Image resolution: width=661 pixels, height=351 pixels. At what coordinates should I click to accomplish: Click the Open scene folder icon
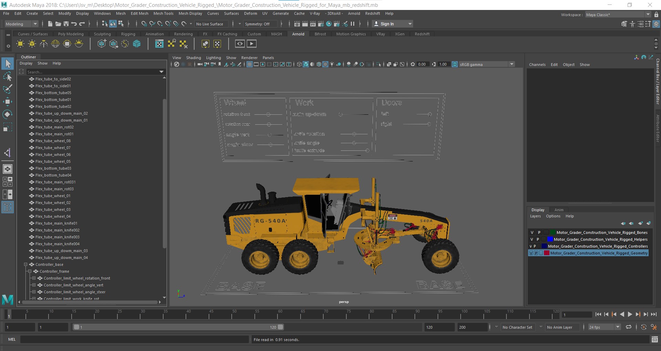(58, 24)
